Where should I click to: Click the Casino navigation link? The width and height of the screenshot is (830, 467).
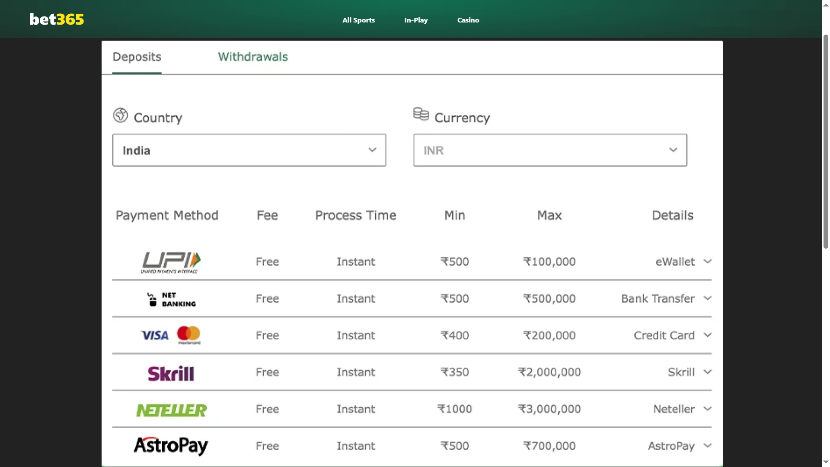coord(468,20)
